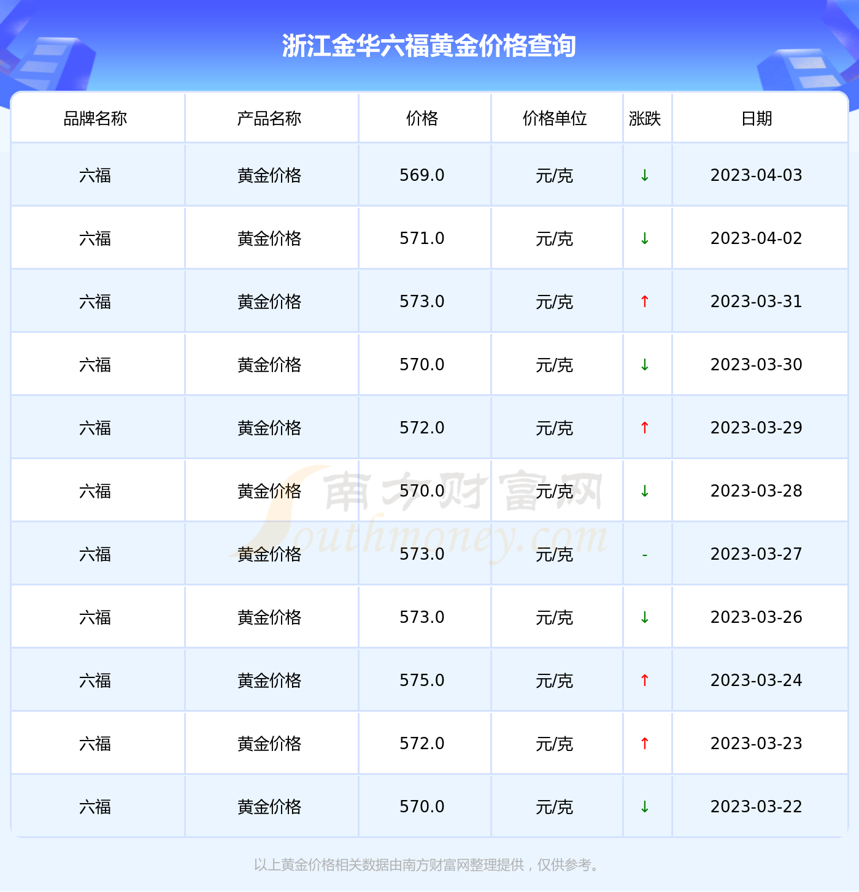The image size is (859, 892).
Task: Select price 570.0 on 2023-03-22
Action: click(x=422, y=807)
